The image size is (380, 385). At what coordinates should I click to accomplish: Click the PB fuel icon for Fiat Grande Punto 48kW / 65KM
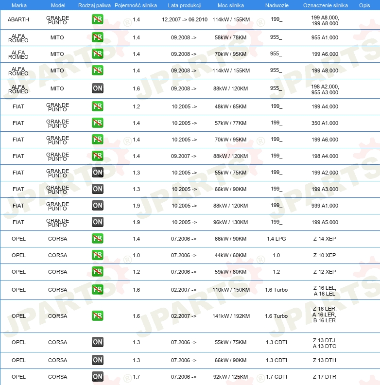[98, 106]
